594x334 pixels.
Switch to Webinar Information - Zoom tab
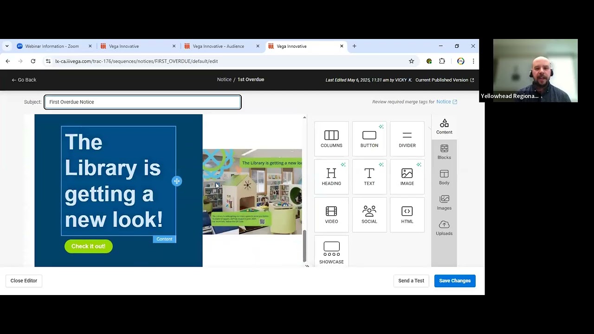tap(52, 46)
